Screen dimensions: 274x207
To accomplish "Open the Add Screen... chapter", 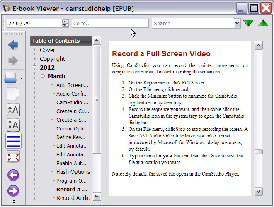I will click(72, 85).
